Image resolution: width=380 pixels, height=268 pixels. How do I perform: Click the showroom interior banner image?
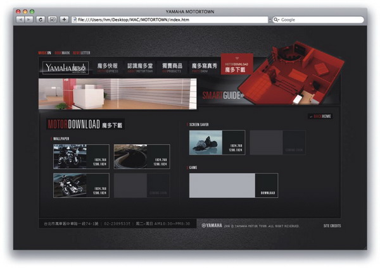(x=118, y=94)
